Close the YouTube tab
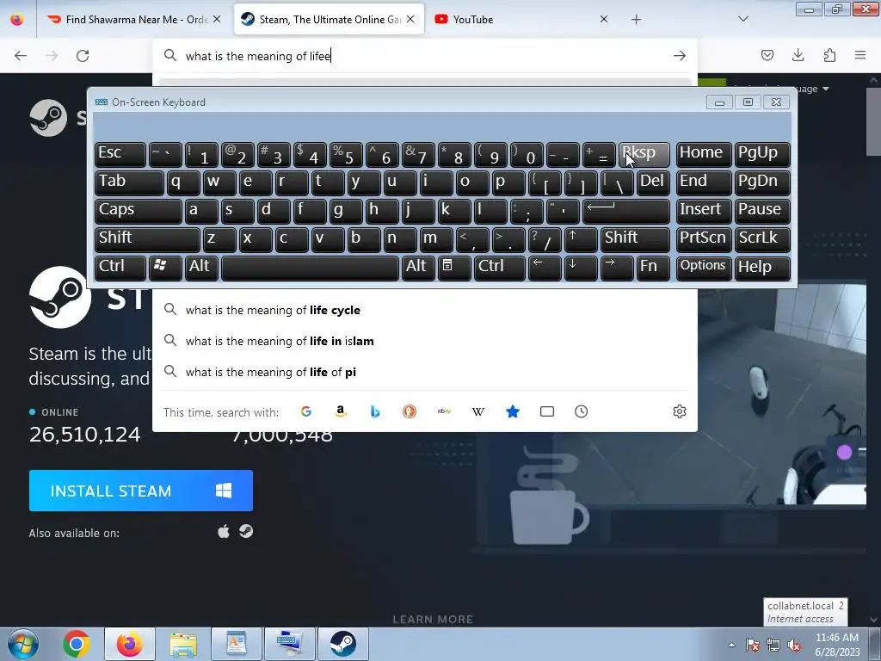 click(604, 19)
